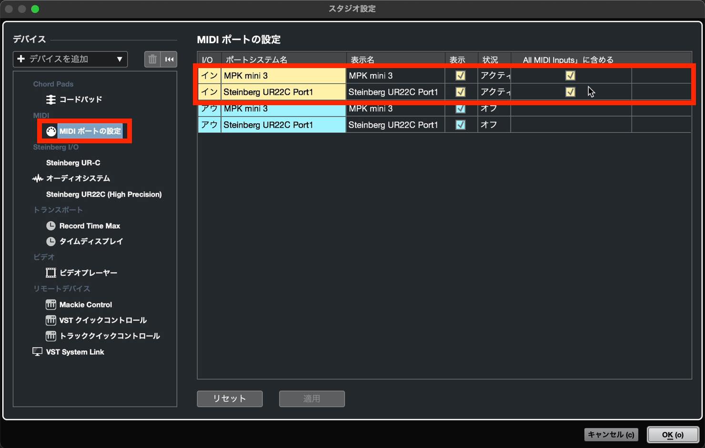The height and width of the screenshot is (448, 705).
Task: Toggle 表示 checkbox for output Steinberg UR22C Port1
Action: coord(461,125)
